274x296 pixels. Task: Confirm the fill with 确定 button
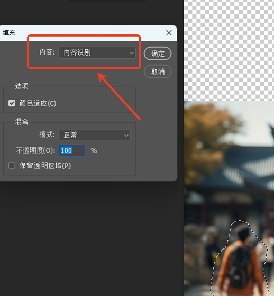[158, 53]
